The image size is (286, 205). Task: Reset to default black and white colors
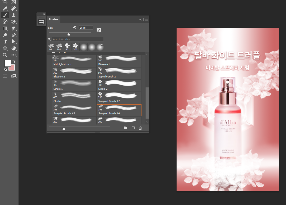point(5,70)
